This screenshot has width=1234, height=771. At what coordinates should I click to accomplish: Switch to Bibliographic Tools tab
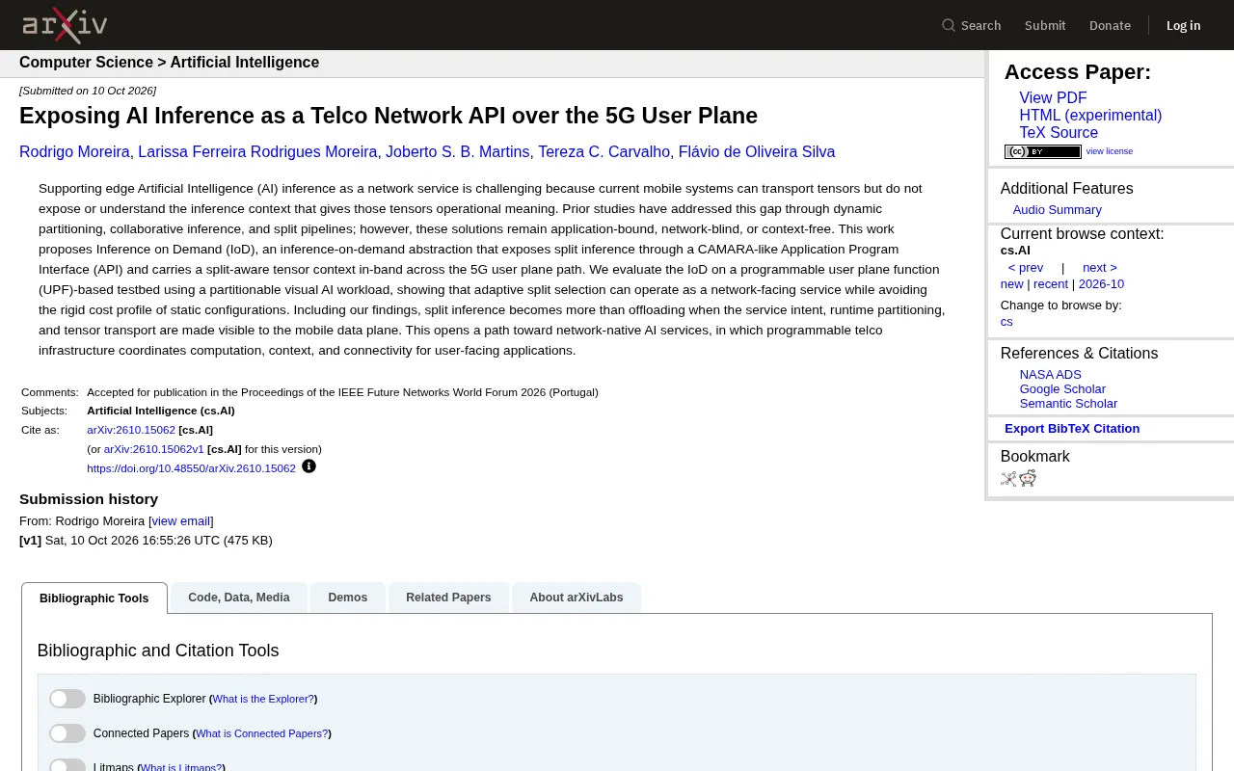(x=94, y=598)
